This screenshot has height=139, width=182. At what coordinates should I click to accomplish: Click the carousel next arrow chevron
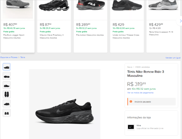(x=180, y=21)
